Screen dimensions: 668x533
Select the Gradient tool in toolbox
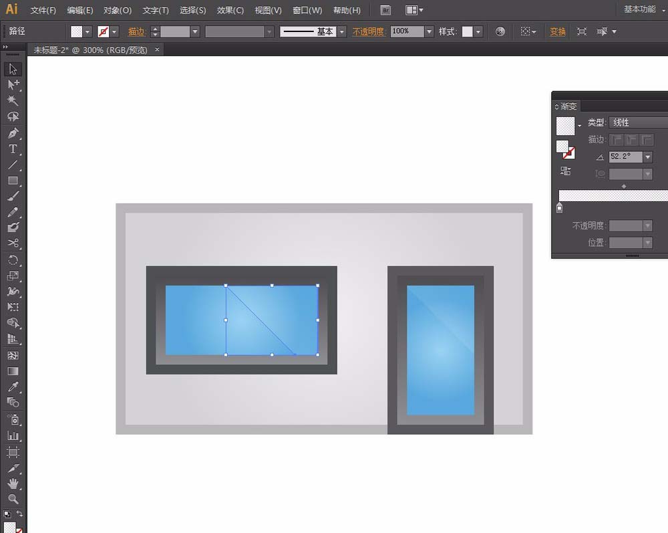(x=13, y=371)
